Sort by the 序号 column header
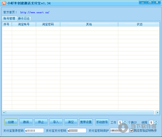The width and height of the screenshot is (162, 137). point(7,24)
